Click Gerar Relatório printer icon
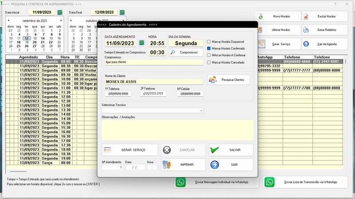 306,30
